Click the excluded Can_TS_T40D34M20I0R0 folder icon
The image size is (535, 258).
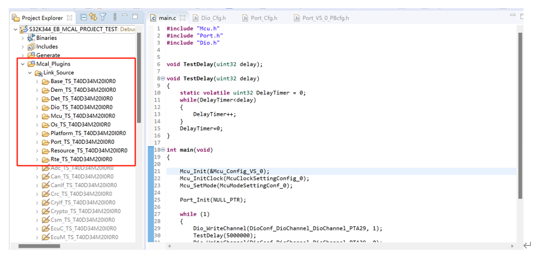pyautogui.click(x=45, y=177)
